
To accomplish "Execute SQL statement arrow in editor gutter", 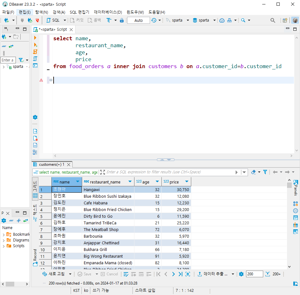I will (35, 38).
